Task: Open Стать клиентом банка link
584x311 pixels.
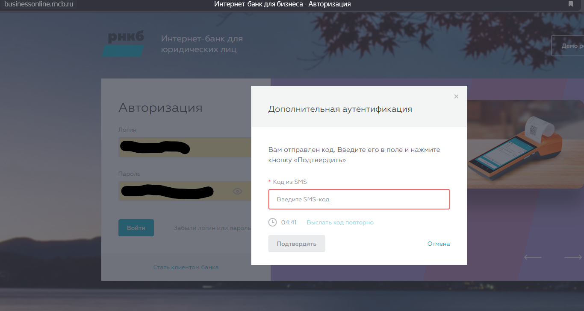Action: pos(186,267)
